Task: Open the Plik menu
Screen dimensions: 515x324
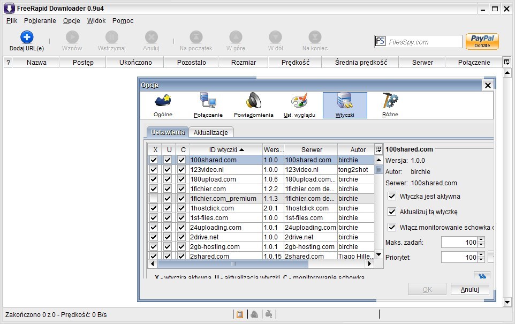Action: point(11,21)
